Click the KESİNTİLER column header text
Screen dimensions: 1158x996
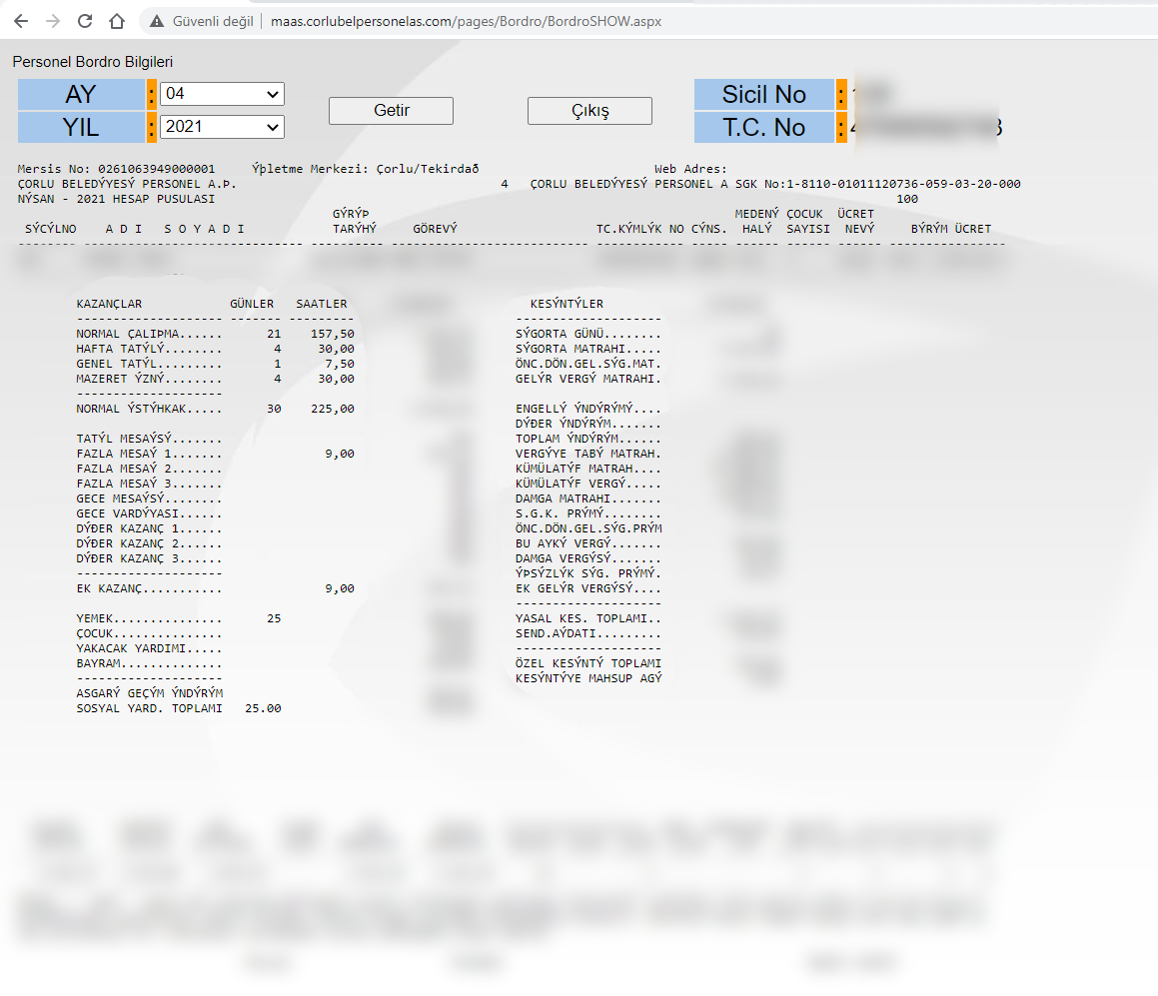click(567, 304)
